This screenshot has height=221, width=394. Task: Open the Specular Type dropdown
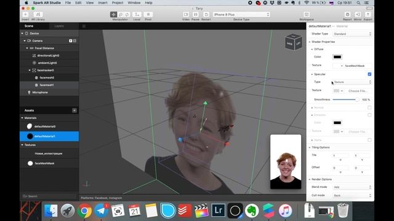point(352,82)
